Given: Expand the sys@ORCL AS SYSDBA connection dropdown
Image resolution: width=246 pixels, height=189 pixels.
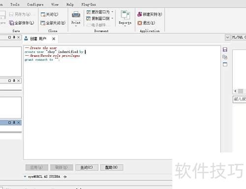Looking at the screenshot, I should pyautogui.click(x=25, y=177).
